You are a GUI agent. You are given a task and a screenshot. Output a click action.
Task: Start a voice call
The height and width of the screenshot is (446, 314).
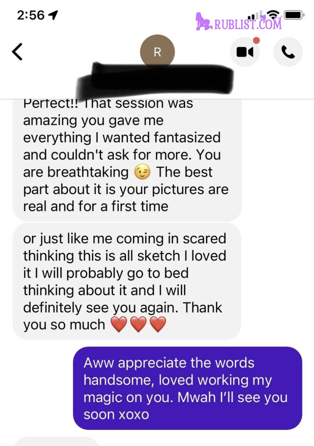click(288, 52)
